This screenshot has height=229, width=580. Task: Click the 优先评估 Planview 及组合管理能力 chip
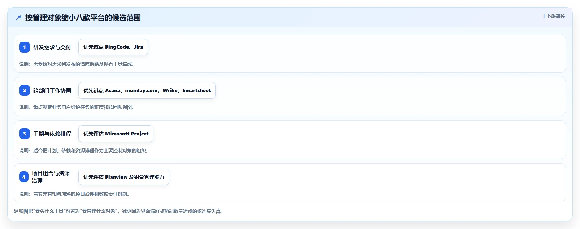point(124,177)
